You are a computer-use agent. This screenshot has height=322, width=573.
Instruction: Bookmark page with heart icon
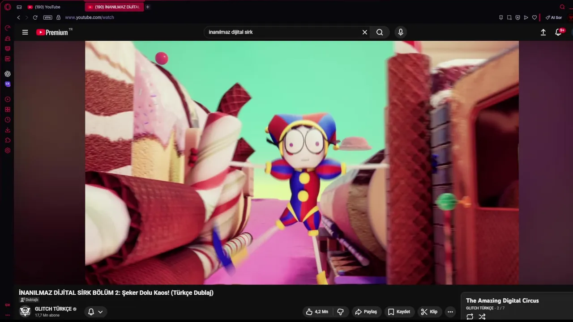pos(534,17)
